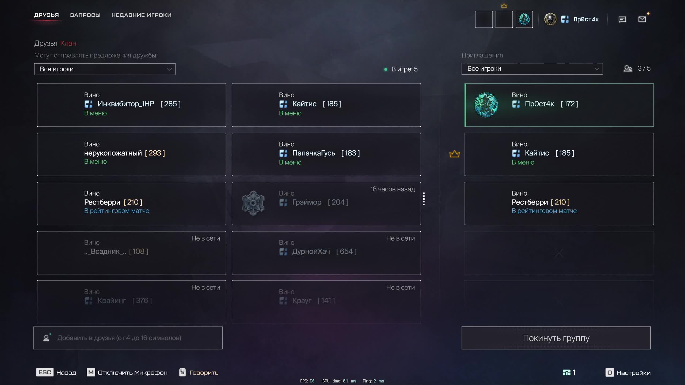The width and height of the screenshot is (685, 385).
Task: Click the three-dot menu next to Грэймор
Action: pyautogui.click(x=424, y=199)
